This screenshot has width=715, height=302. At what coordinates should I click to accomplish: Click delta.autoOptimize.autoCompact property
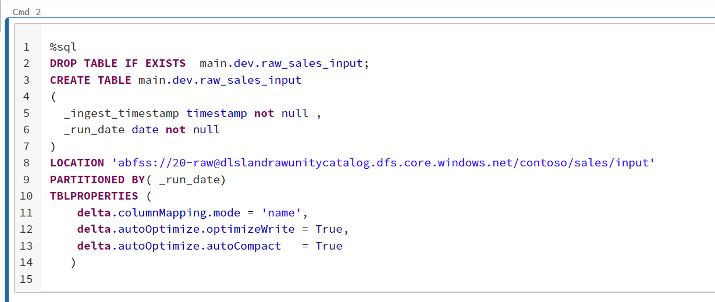pos(179,246)
